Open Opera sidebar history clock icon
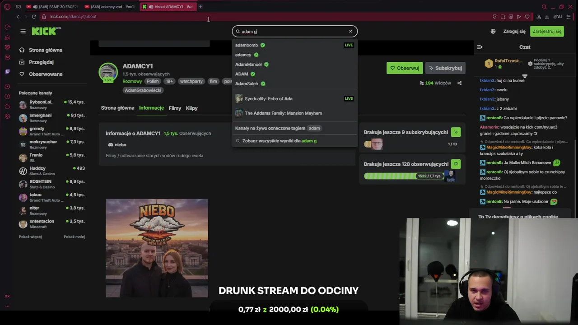 7,96
